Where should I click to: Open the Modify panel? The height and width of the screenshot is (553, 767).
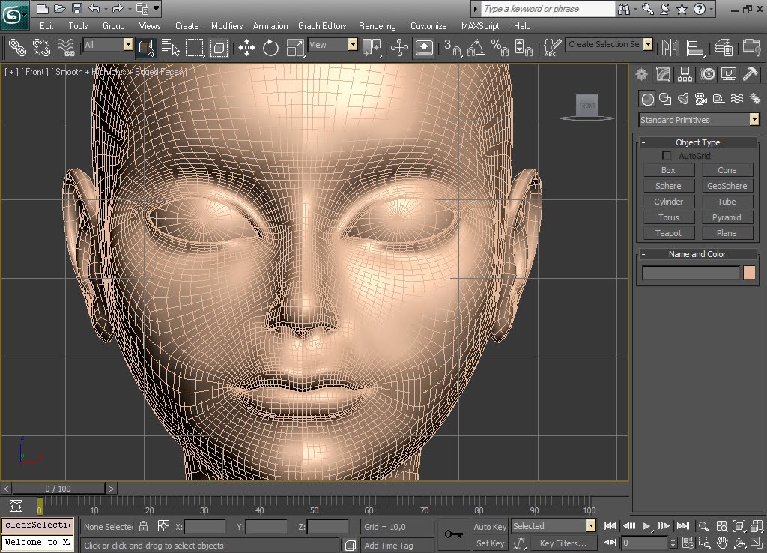coord(663,74)
